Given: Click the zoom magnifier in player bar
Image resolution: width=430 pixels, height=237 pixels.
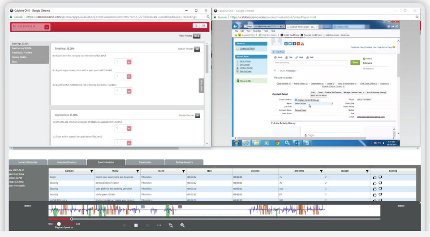Looking at the screenshot, I should pyautogui.click(x=182, y=225).
